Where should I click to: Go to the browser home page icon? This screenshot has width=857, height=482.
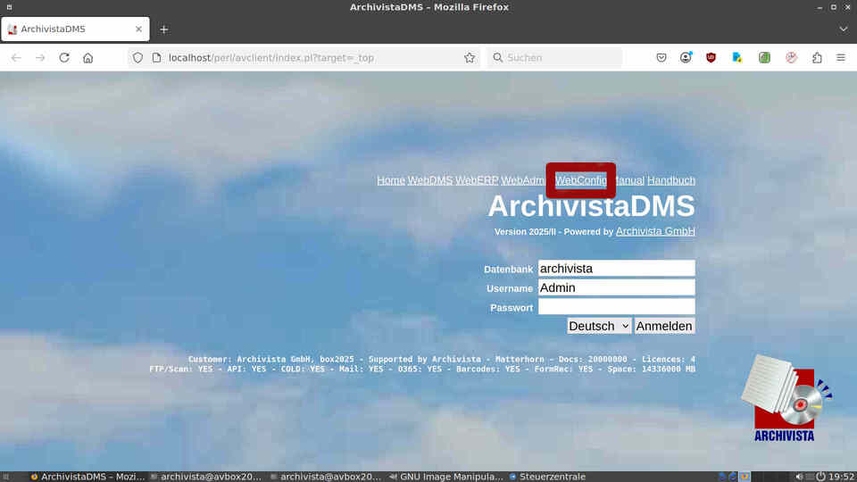click(x=87, y=57)
